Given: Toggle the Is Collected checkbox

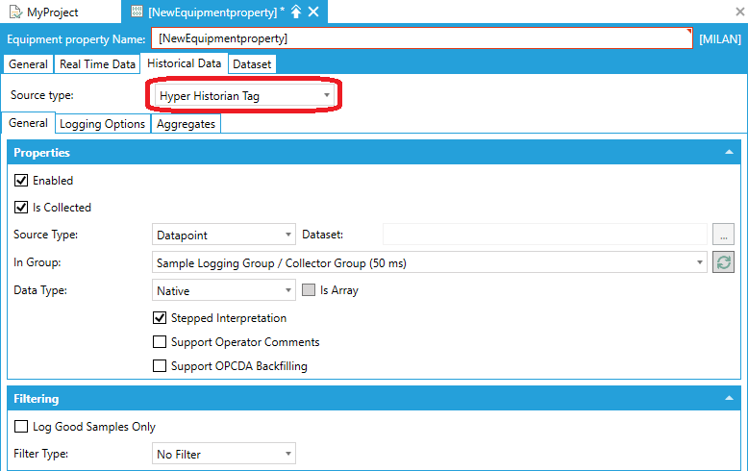Looking at the screenshot, I should tap(21, 207).
